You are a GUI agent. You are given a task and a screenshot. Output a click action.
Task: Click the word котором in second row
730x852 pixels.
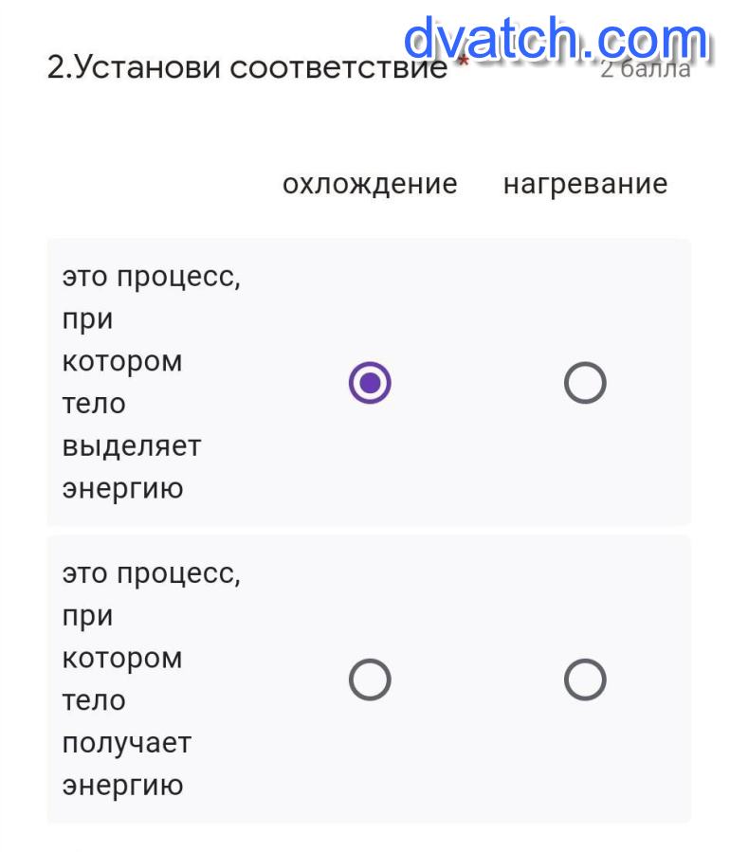121,659
